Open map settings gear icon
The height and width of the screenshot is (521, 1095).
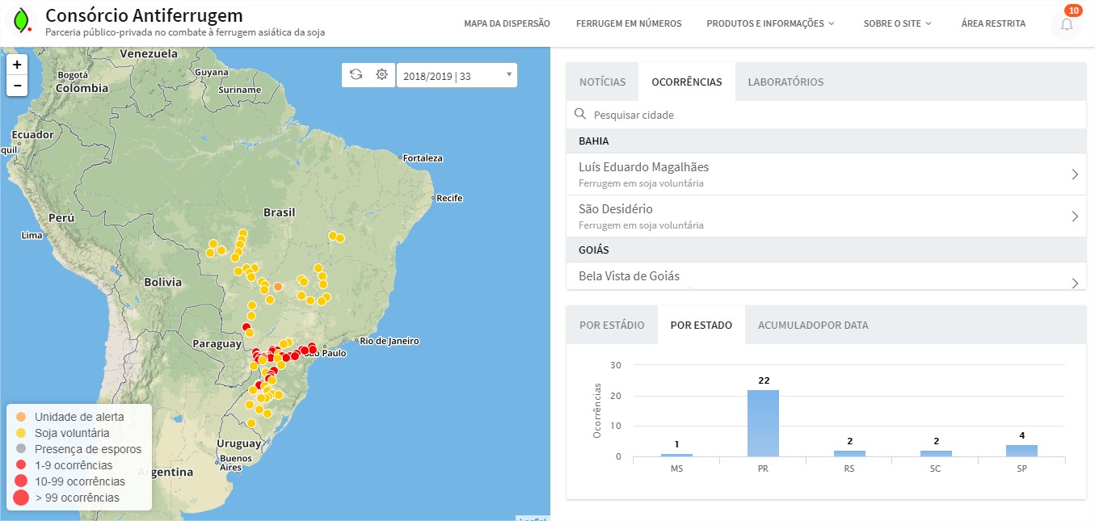(381, 75)
